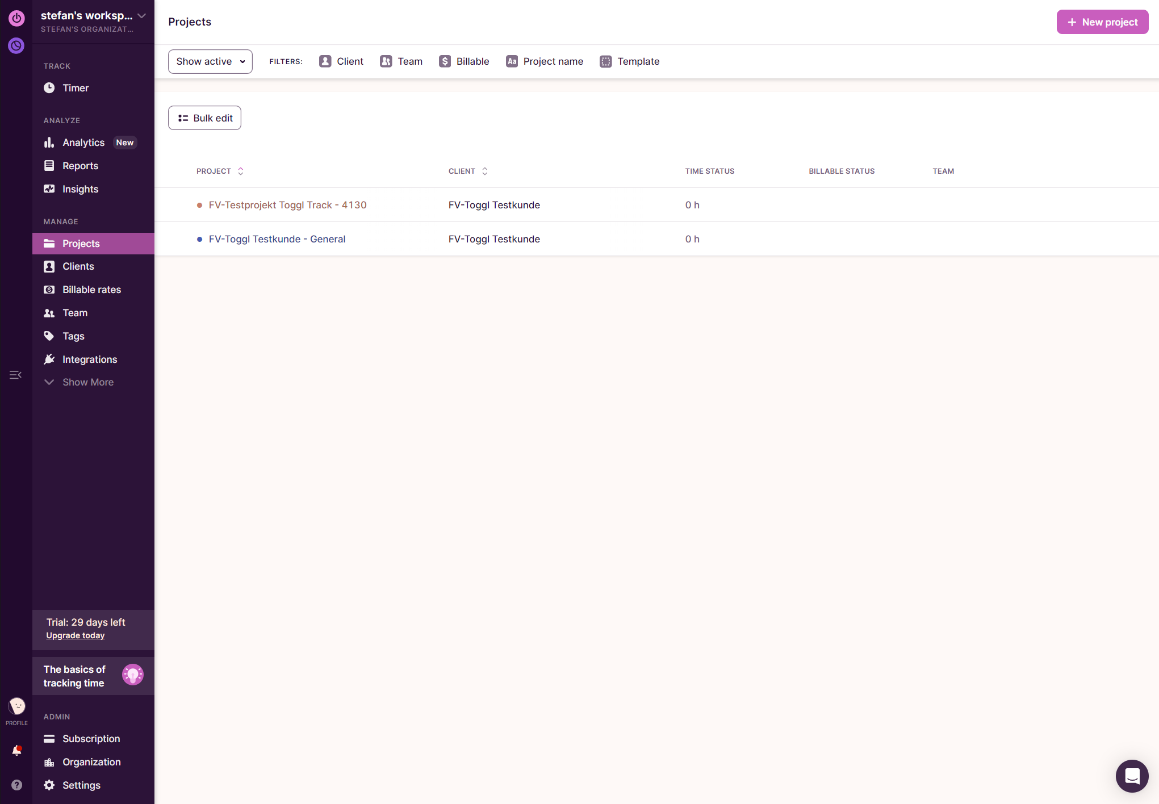Viewport: 1159px width, 804px height.
Task: Collapse the sidebar with the menu icon
Action: (15, 375)
